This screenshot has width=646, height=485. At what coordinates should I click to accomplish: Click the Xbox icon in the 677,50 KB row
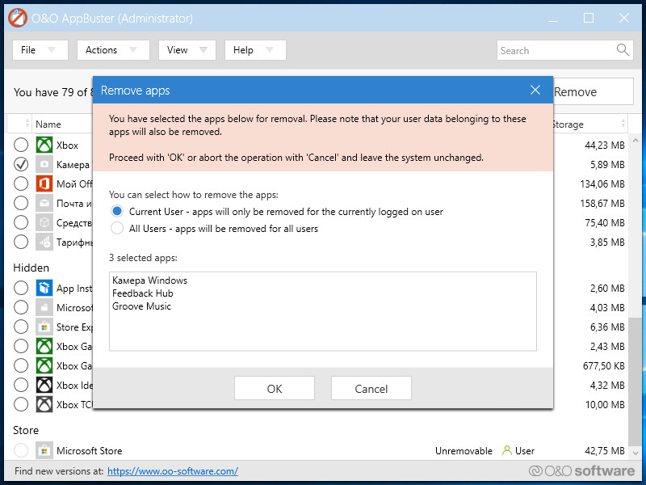[x=44, y=365]
